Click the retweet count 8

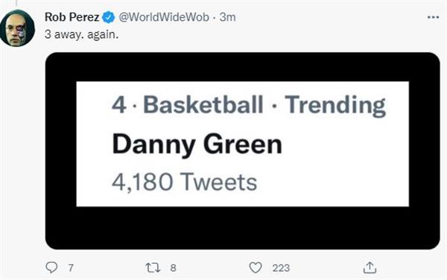coord(173,268)
